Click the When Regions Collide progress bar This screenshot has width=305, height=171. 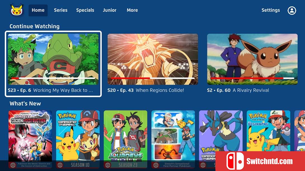click(x=153, y=78)
